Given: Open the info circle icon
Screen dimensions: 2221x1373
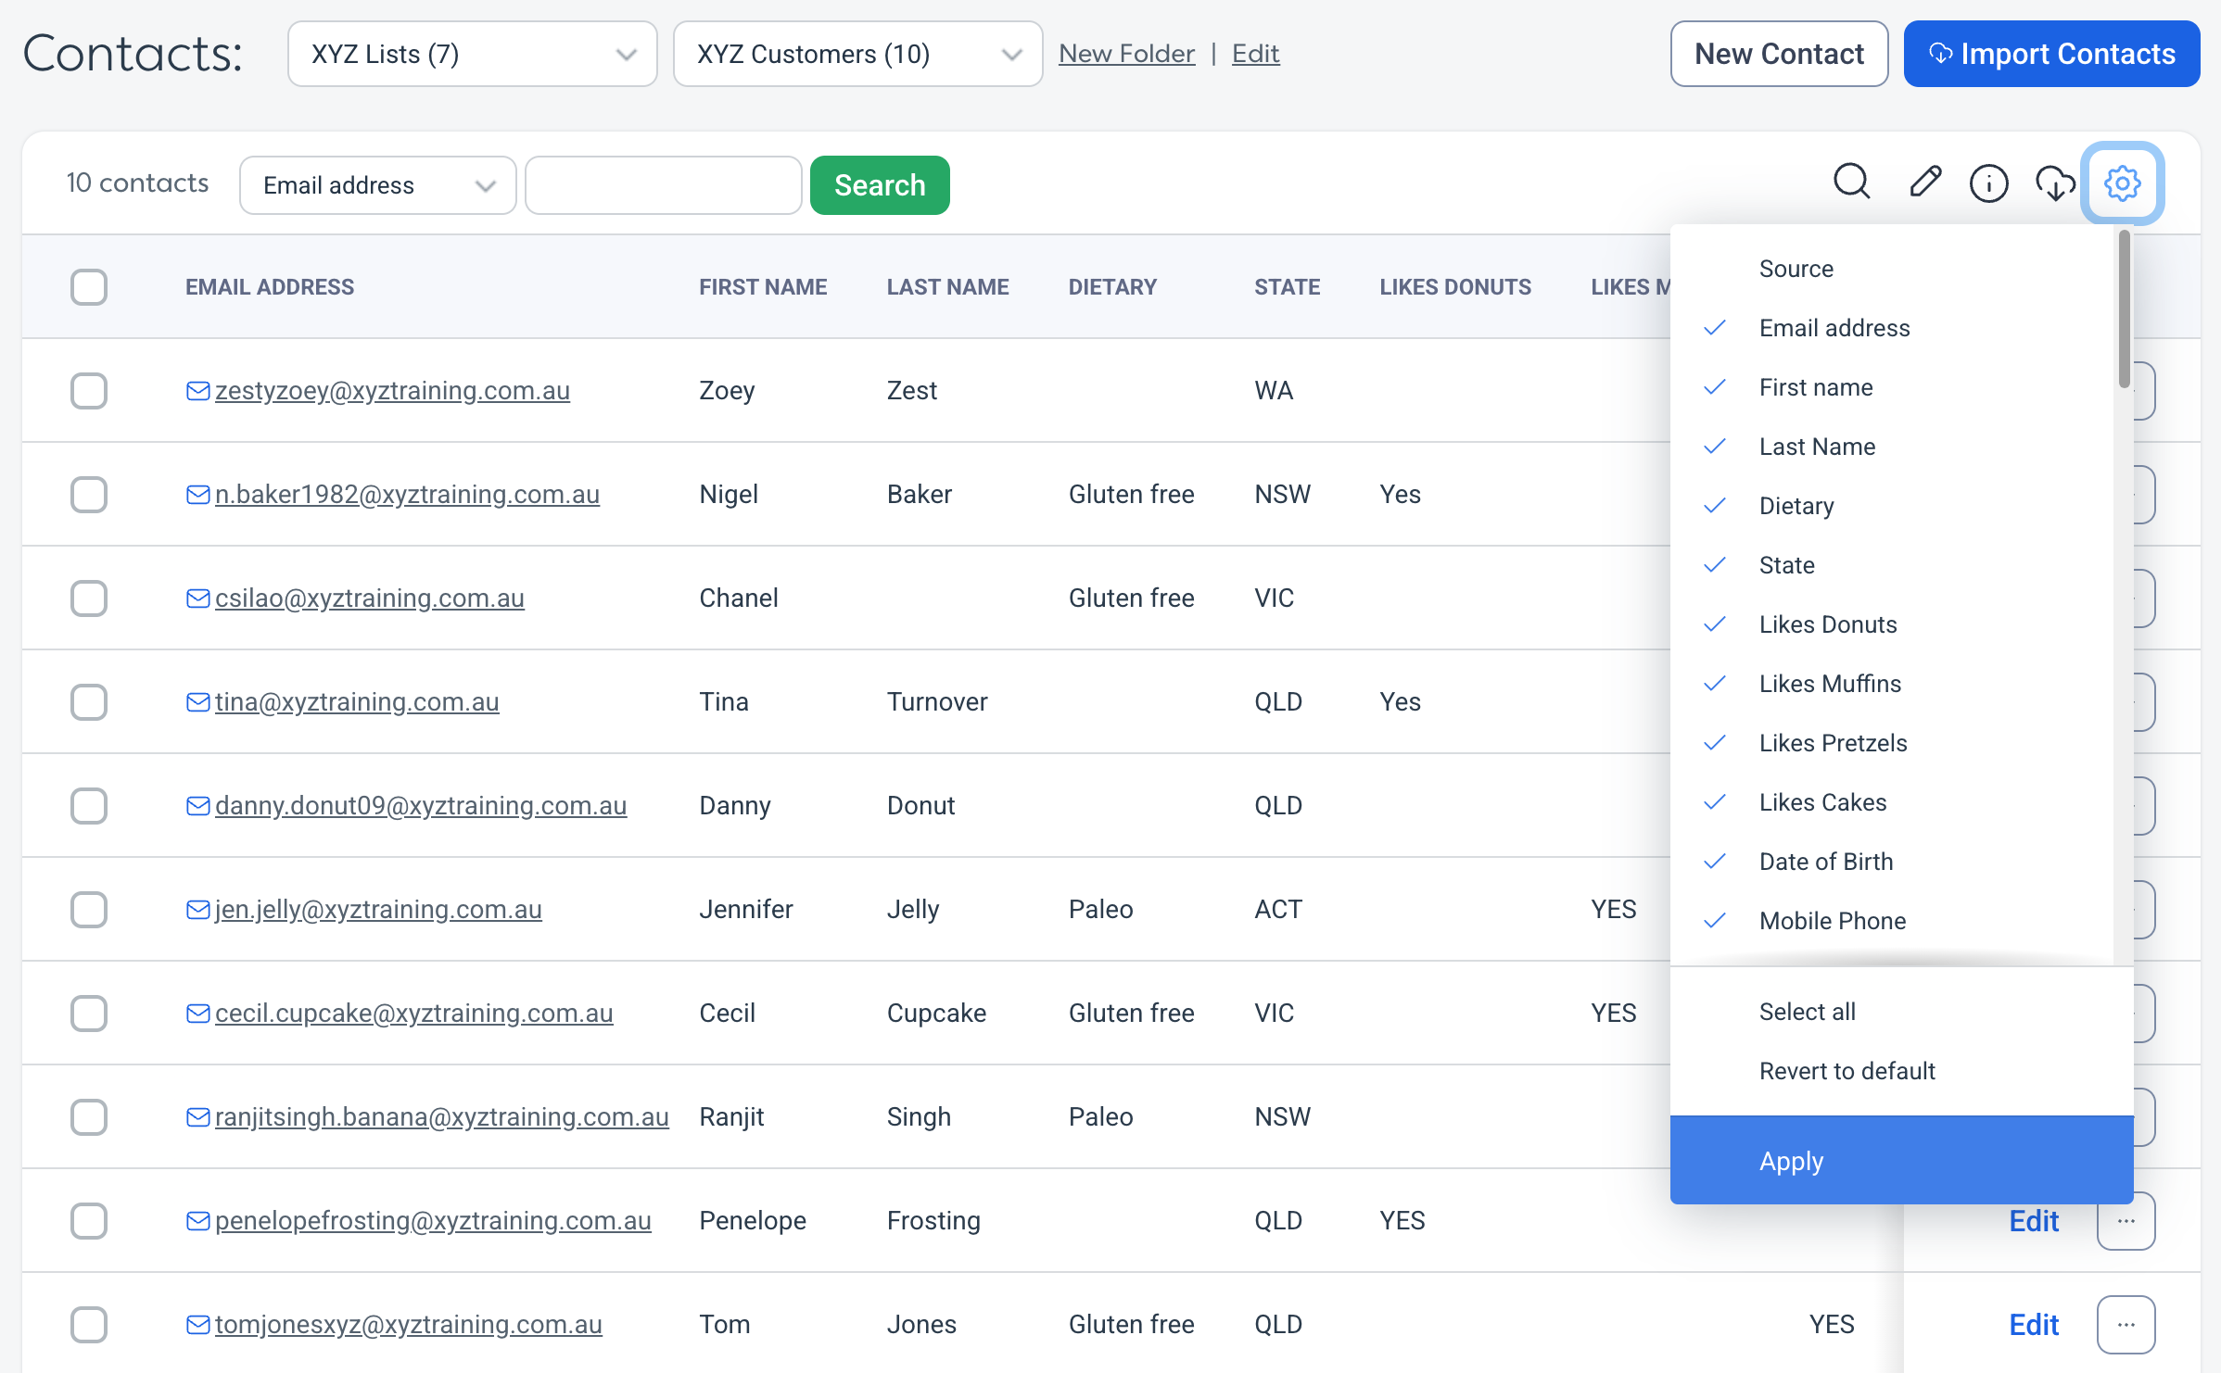Looking at the screenshot, I should point(1988,183).
